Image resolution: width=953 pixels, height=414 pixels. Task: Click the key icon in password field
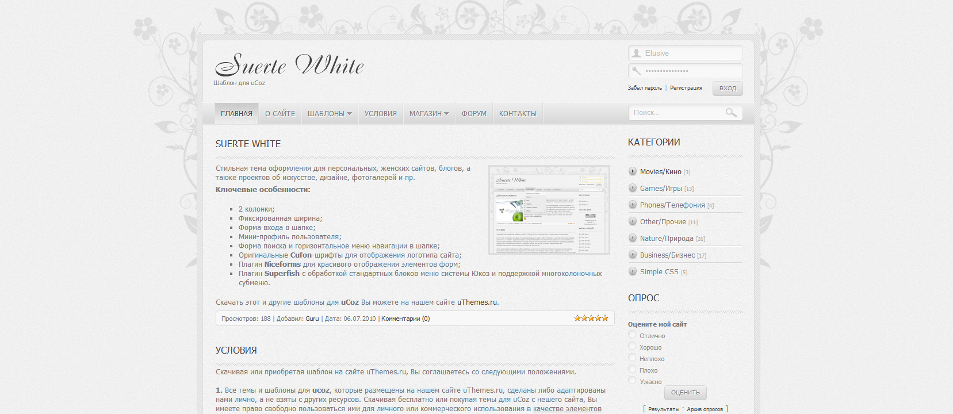(x=636, y=71)
